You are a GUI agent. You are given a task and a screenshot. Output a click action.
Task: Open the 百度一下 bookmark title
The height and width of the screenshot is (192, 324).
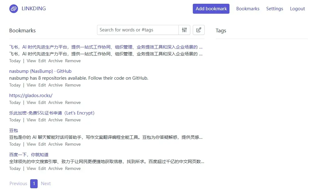pos(29,155)
